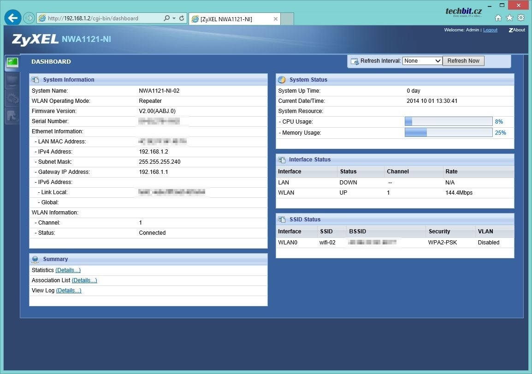Image resolution: width=532 pixels, height=374 pixels.
Task: Click the ZyXEL About icon
Action: [517, 30]
